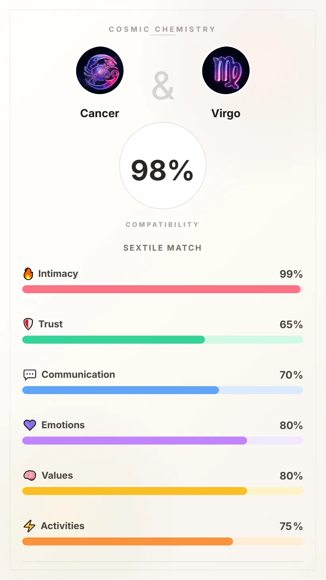Click the fire icon next to Intimacy
The width and height of the screenshot is (326, 580).
click(28, 273)
